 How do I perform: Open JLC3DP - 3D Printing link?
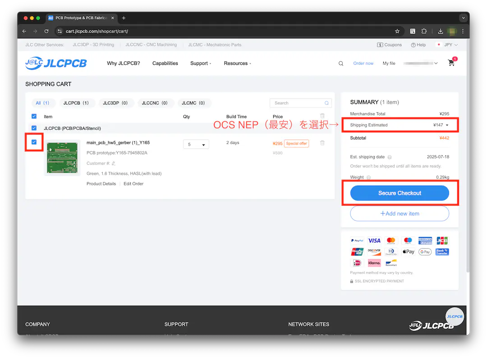pos(93,45)
